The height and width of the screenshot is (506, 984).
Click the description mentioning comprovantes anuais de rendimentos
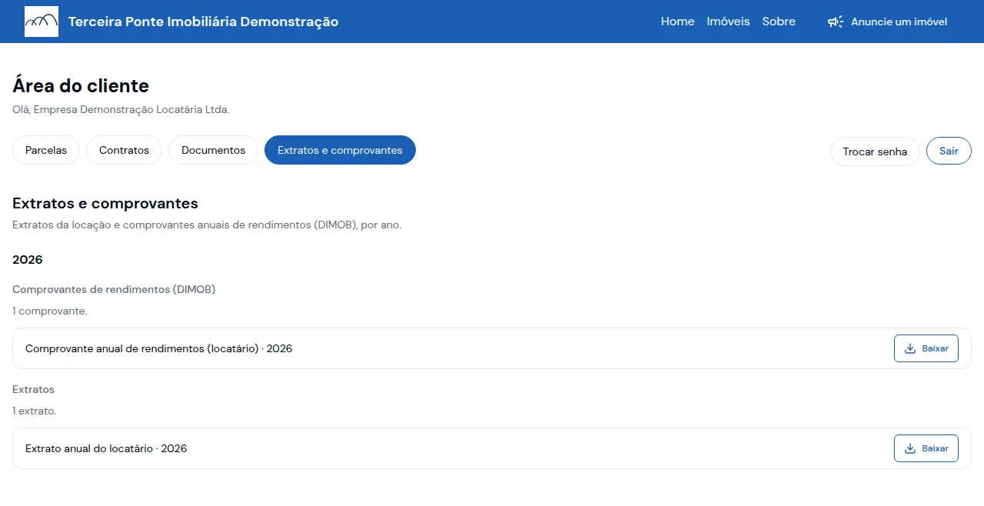207,225
